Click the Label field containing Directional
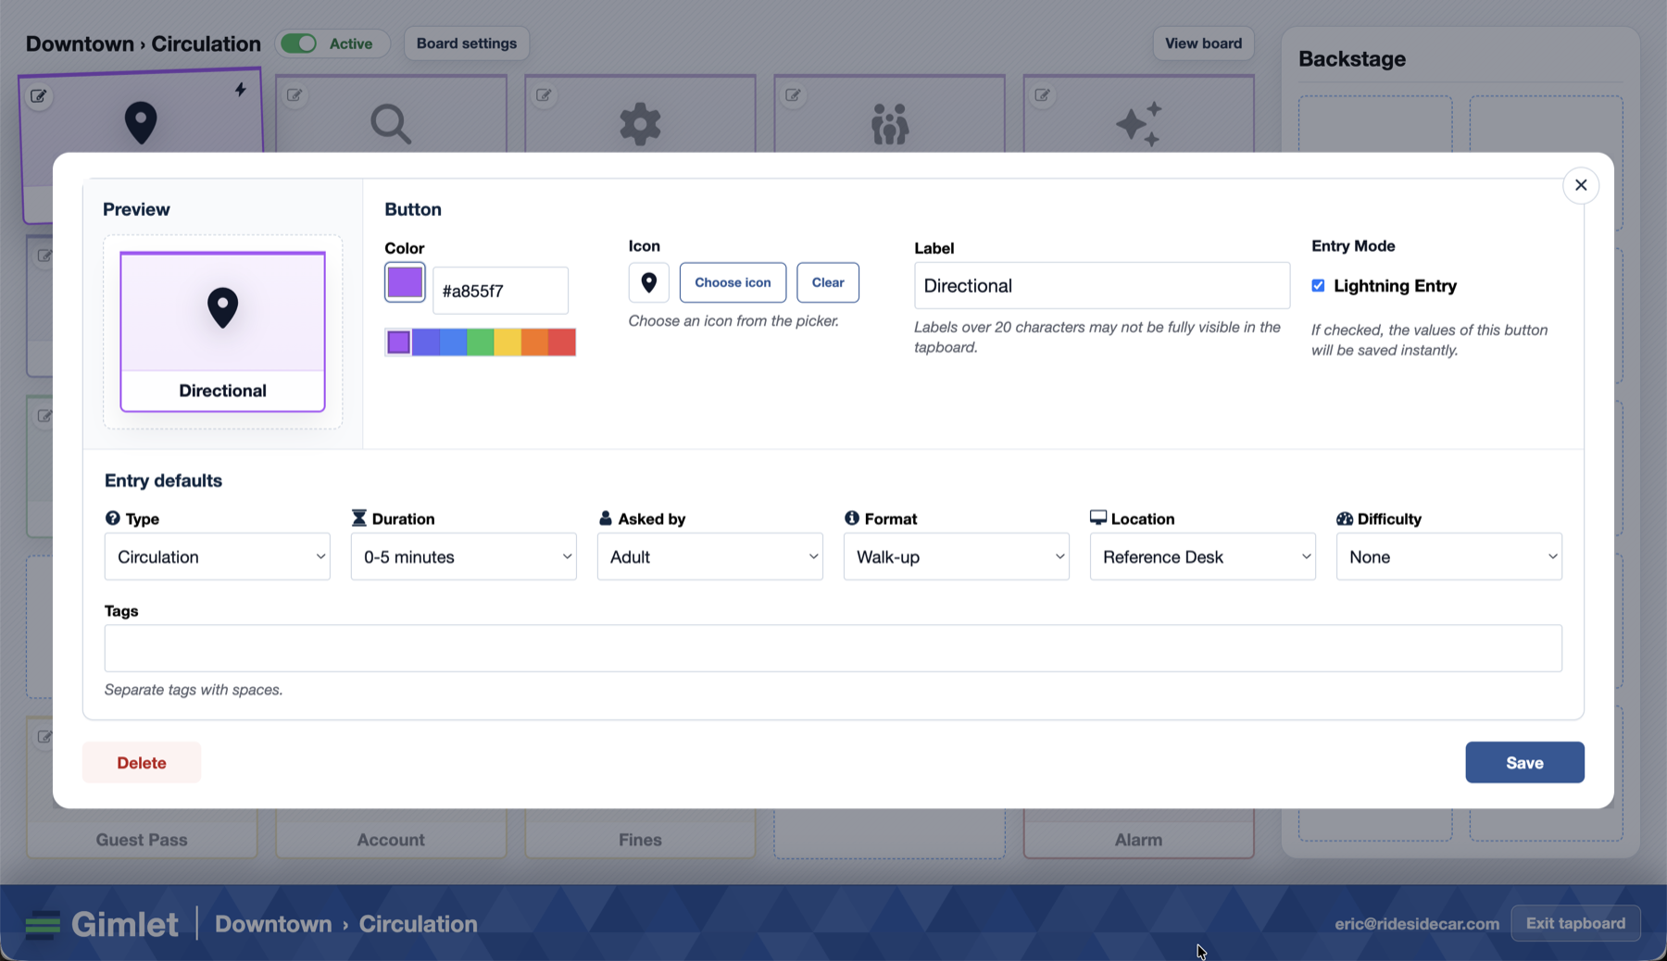 pyautogui.click(x=1102, y=285)
